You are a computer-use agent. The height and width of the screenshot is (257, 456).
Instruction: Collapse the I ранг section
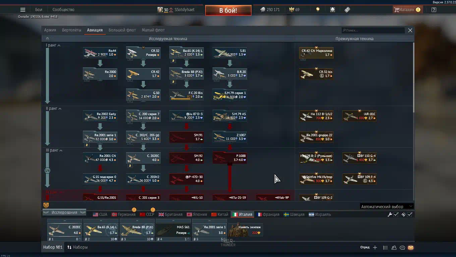point(53,45)
